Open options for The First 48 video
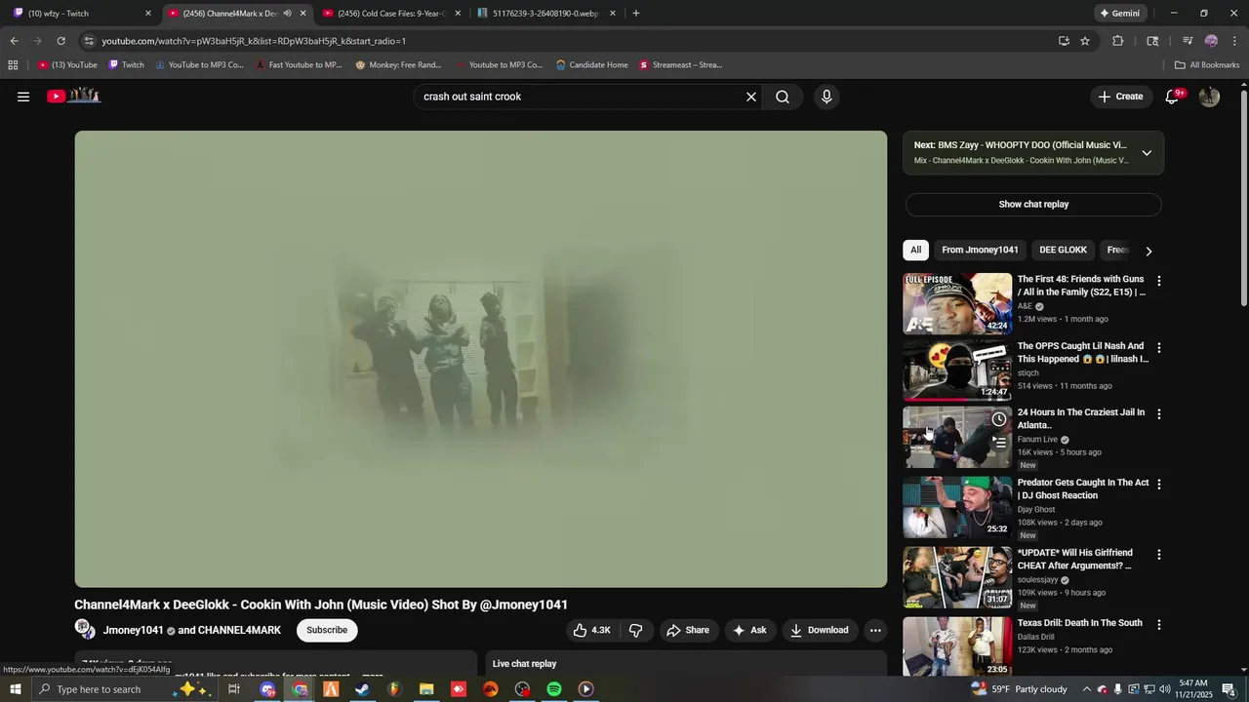The width and height of the screenshot is (1249, 702). coord(1159,281)
